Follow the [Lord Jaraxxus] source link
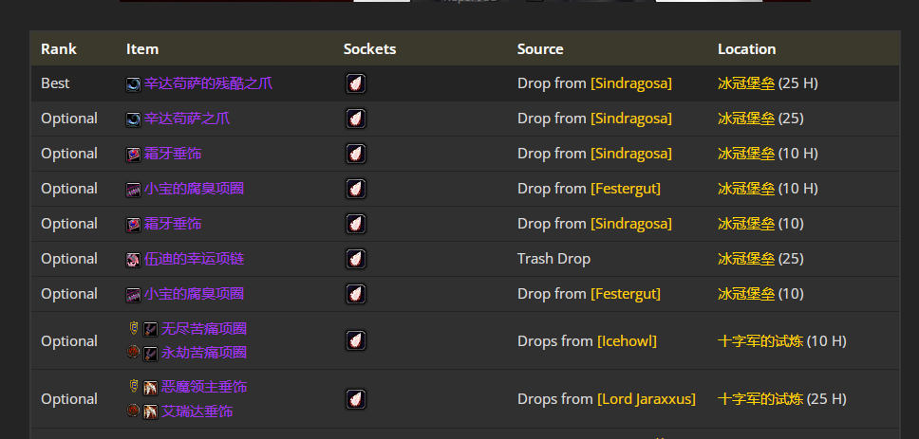The height and width of the screenshot is (439, 919). pos(646,399)
